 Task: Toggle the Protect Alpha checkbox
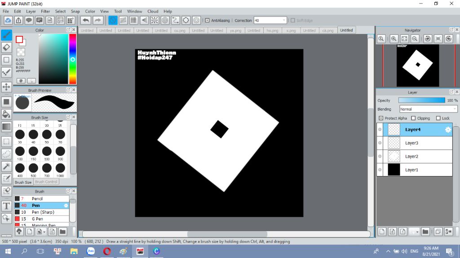pos(381,118)
